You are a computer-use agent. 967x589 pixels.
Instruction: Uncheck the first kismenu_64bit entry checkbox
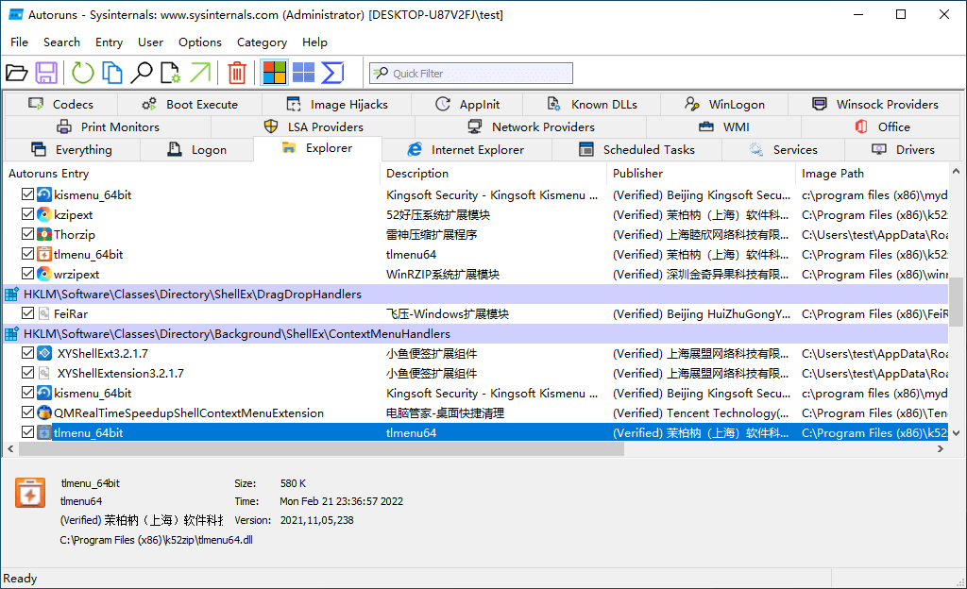click(27, 194)
